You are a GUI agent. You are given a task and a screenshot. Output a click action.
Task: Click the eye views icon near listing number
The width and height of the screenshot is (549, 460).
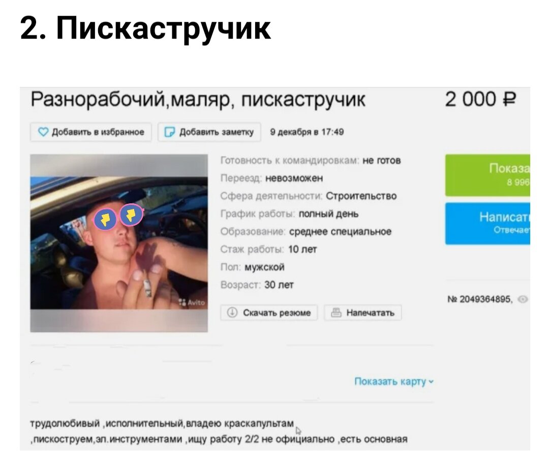[x=523, y=299]
